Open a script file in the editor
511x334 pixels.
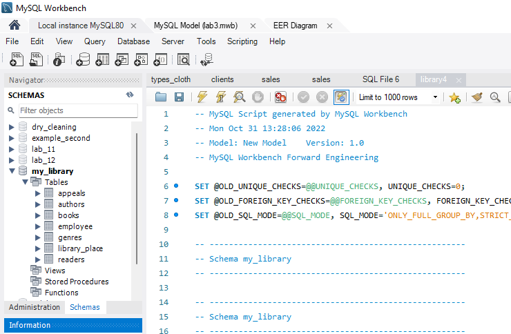pyautogui.click(x=161, y=97)
